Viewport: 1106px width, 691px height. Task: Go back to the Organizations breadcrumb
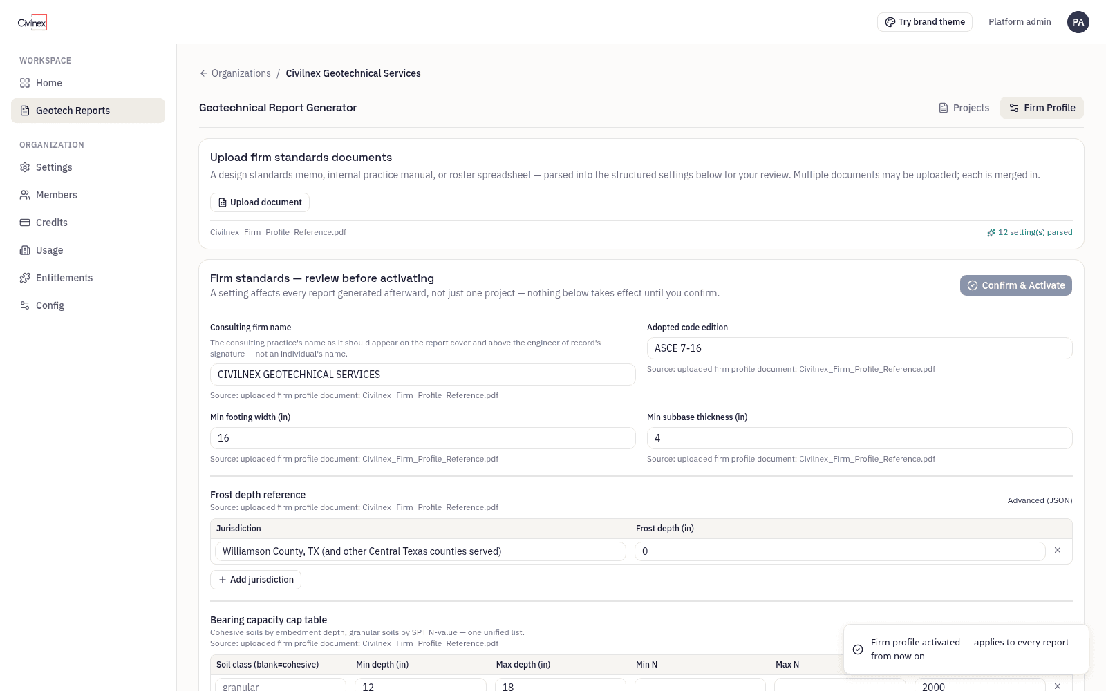point(235,73)
